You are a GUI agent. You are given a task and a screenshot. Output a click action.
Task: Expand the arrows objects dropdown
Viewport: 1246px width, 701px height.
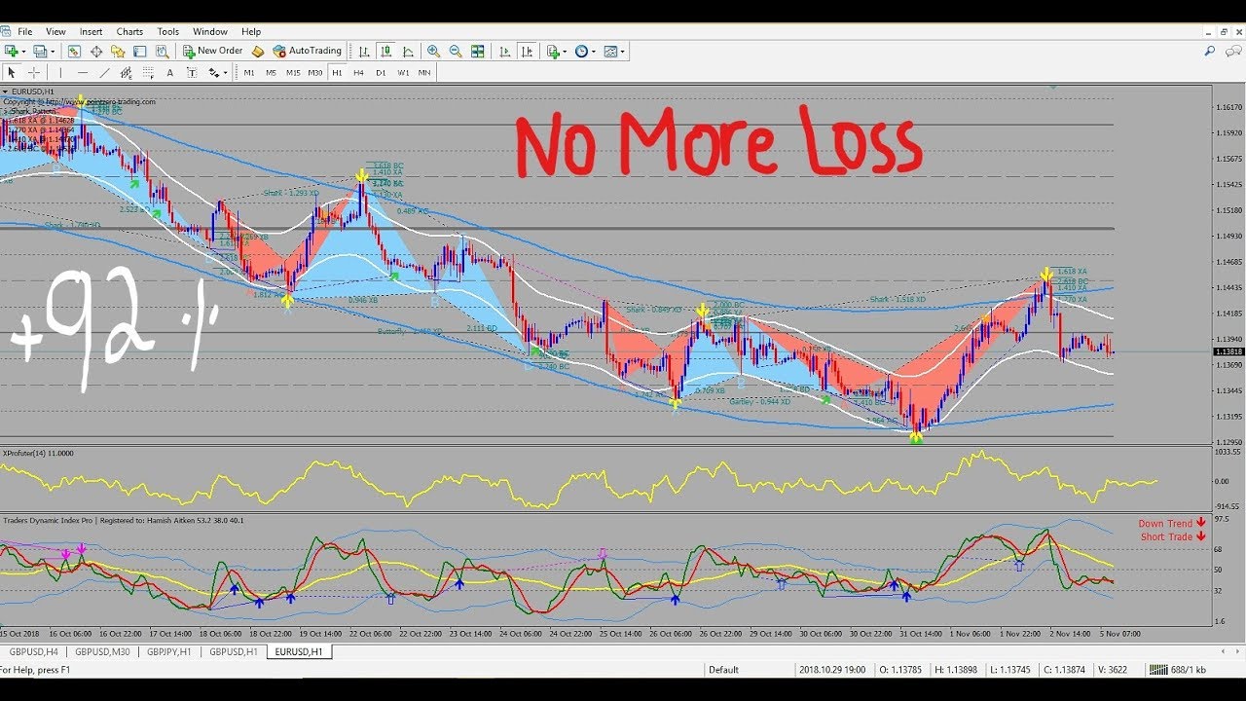(217, 72)
